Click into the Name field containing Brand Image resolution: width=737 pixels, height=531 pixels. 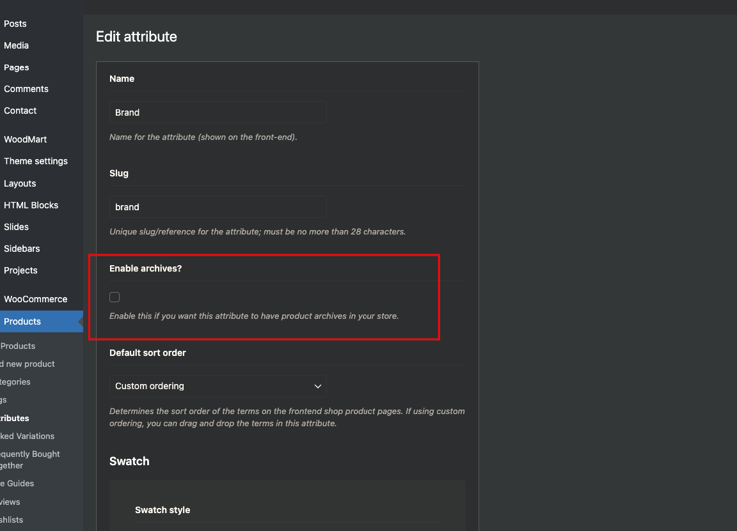218,112
